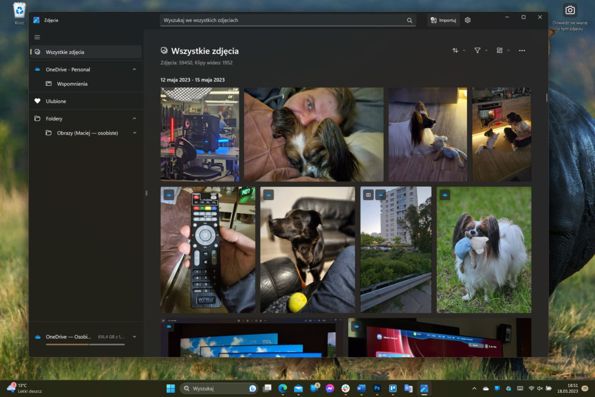Click the '12 maja 2023 - 15 maja 2023' date header
The height and width of the screenshot is (397, 595).
pos(192,80)
